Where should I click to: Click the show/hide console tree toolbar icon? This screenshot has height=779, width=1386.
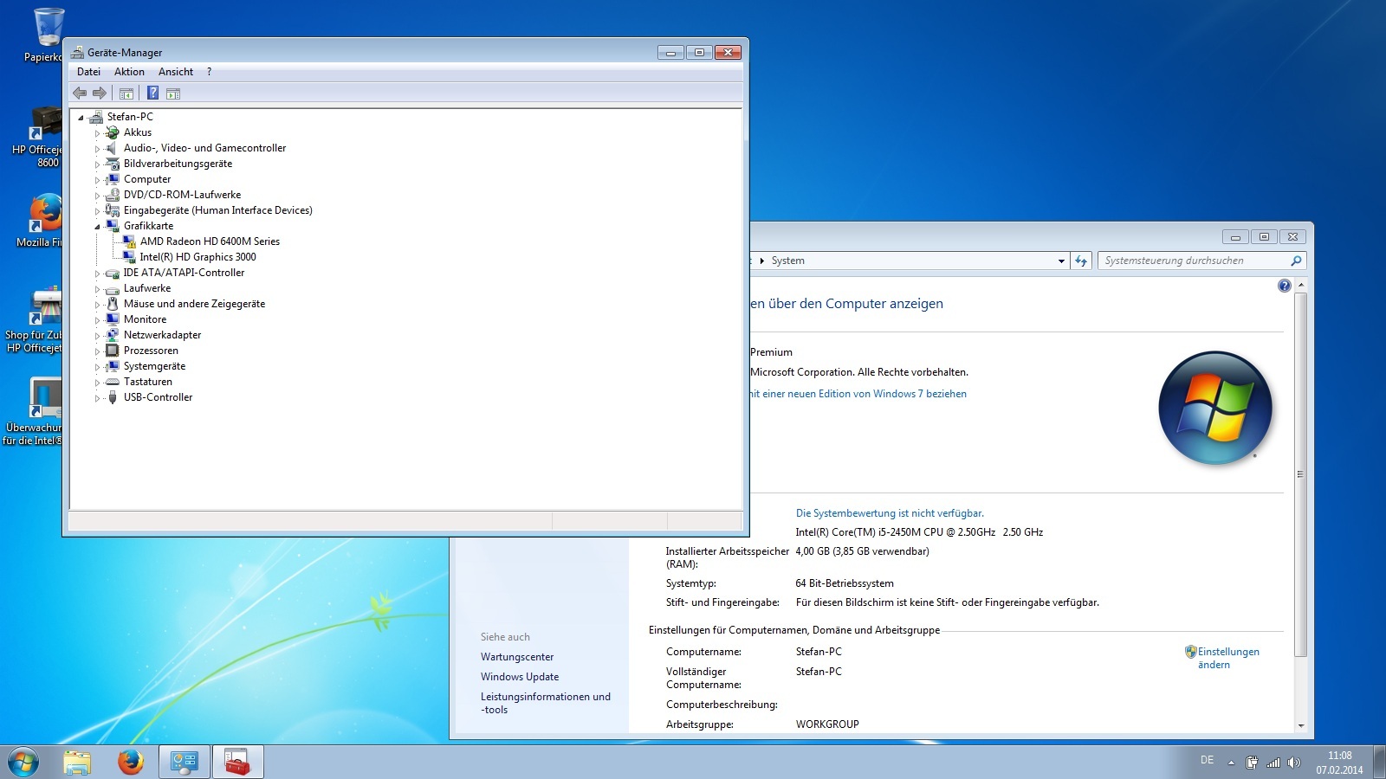click(126, 93)
